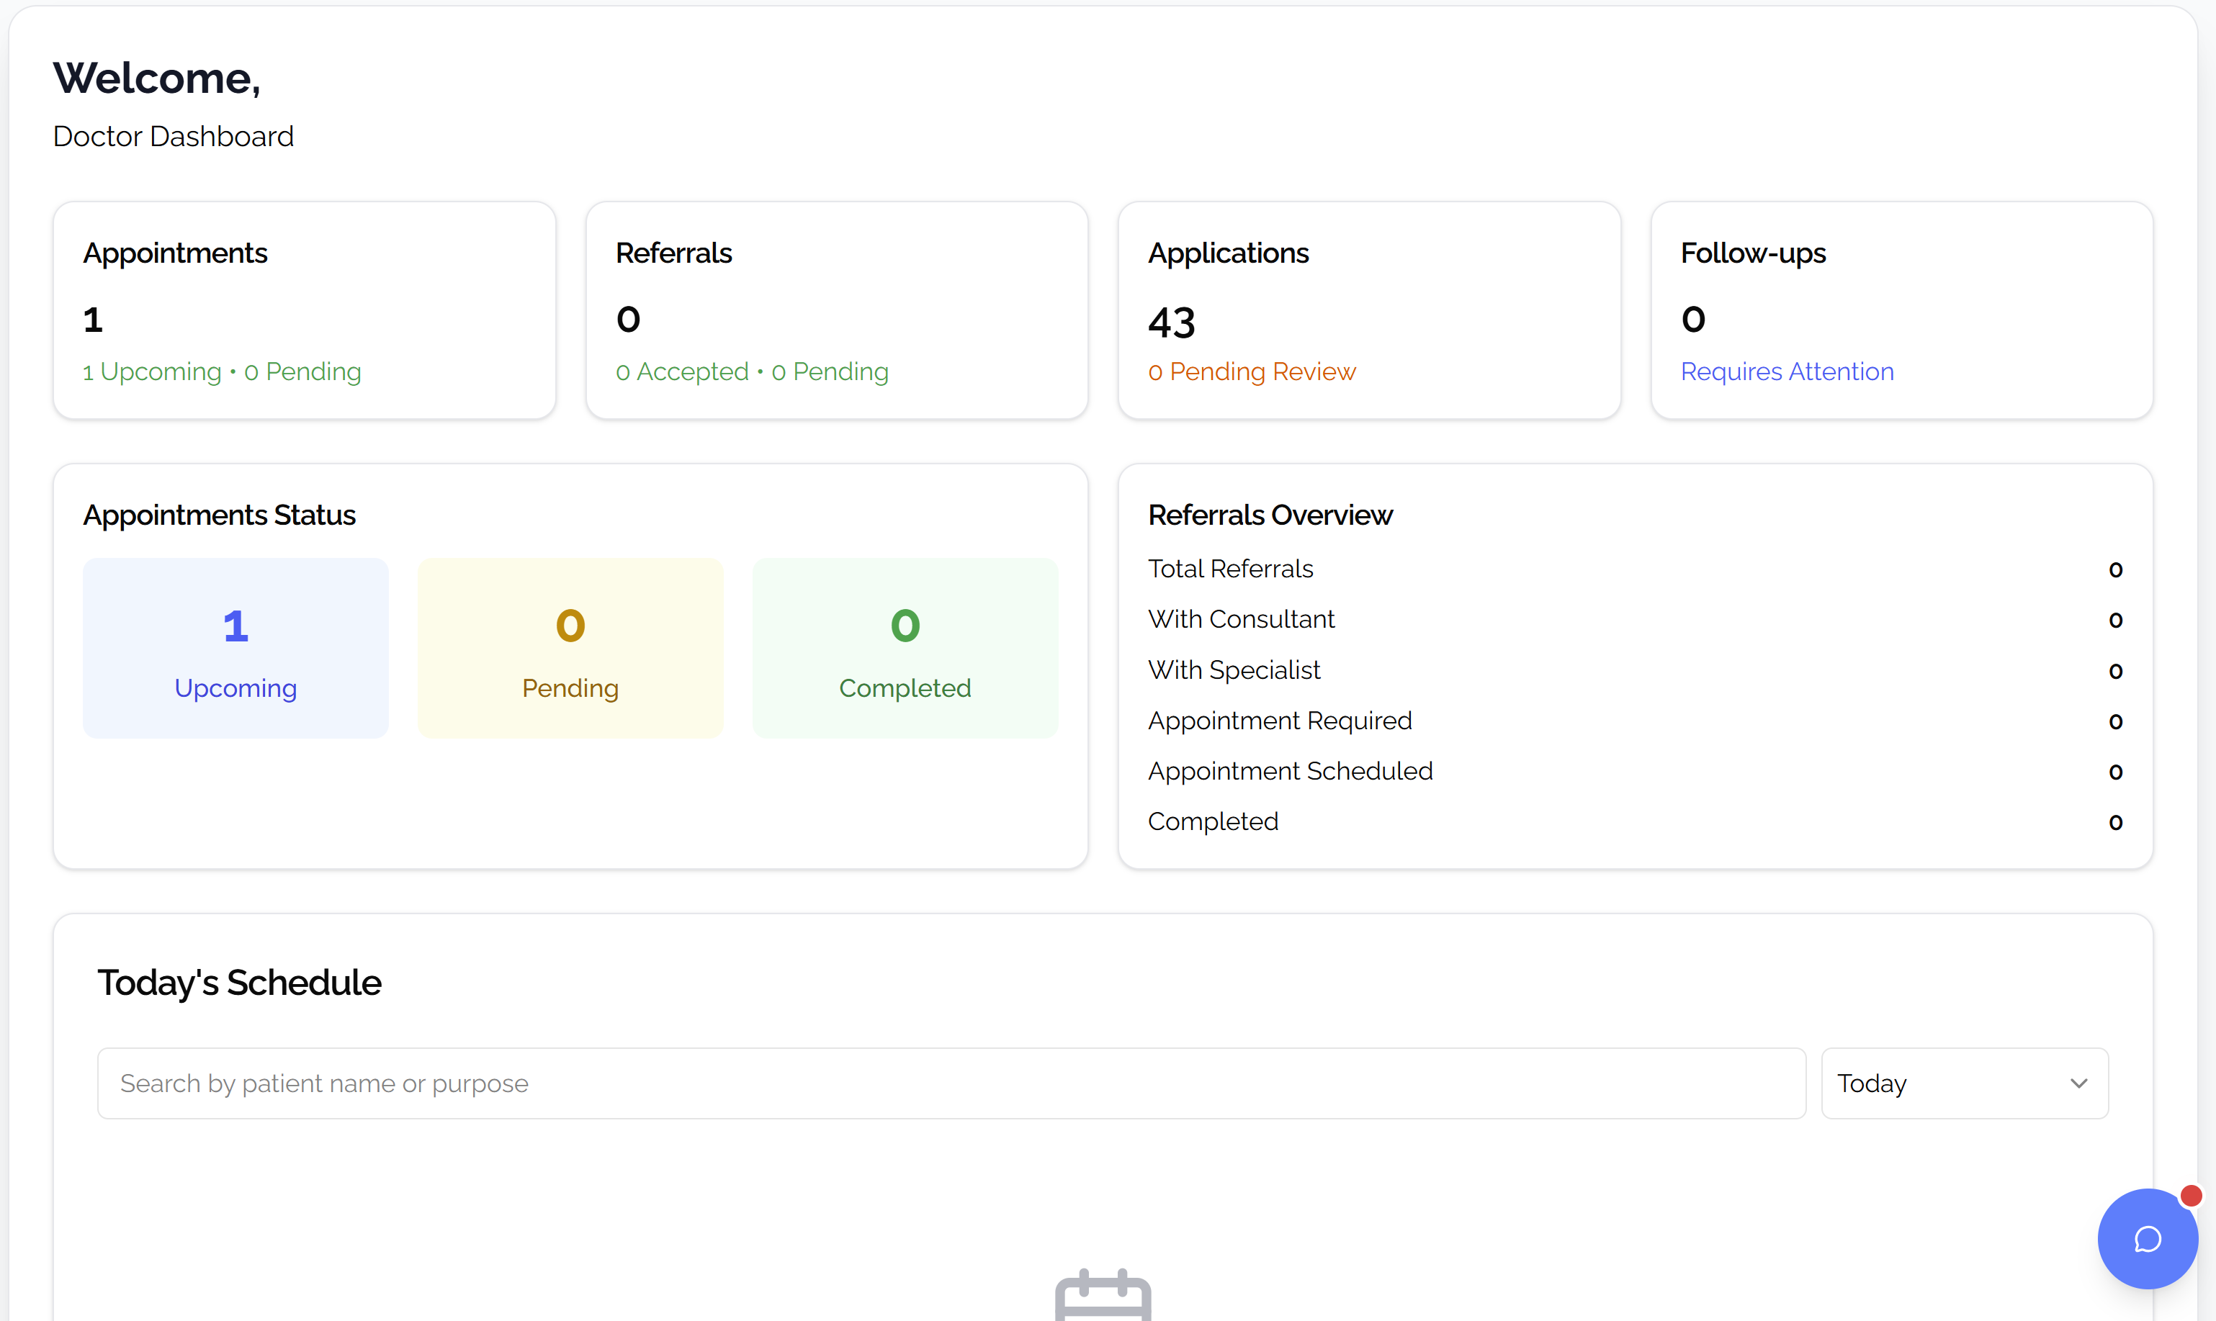Open the chat bubble widget

[2147, 1238]
